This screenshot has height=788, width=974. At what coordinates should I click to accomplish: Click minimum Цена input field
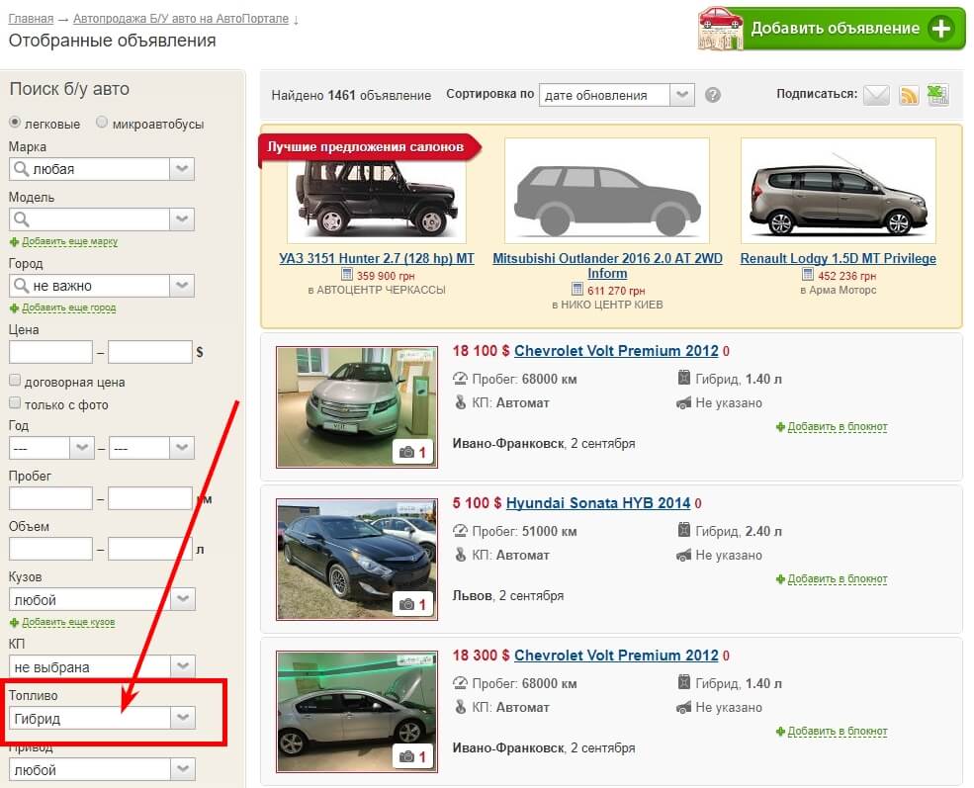51,352
